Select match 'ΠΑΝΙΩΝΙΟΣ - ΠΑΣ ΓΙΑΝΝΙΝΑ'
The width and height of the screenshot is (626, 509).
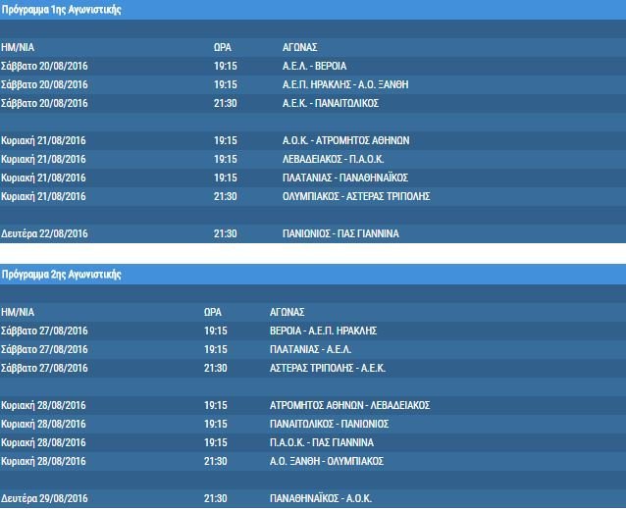[340, 233]
